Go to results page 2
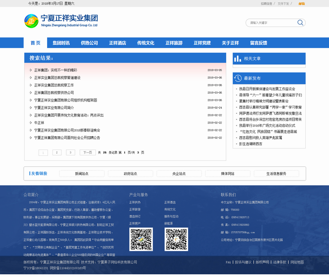 [x=57, y=153]
